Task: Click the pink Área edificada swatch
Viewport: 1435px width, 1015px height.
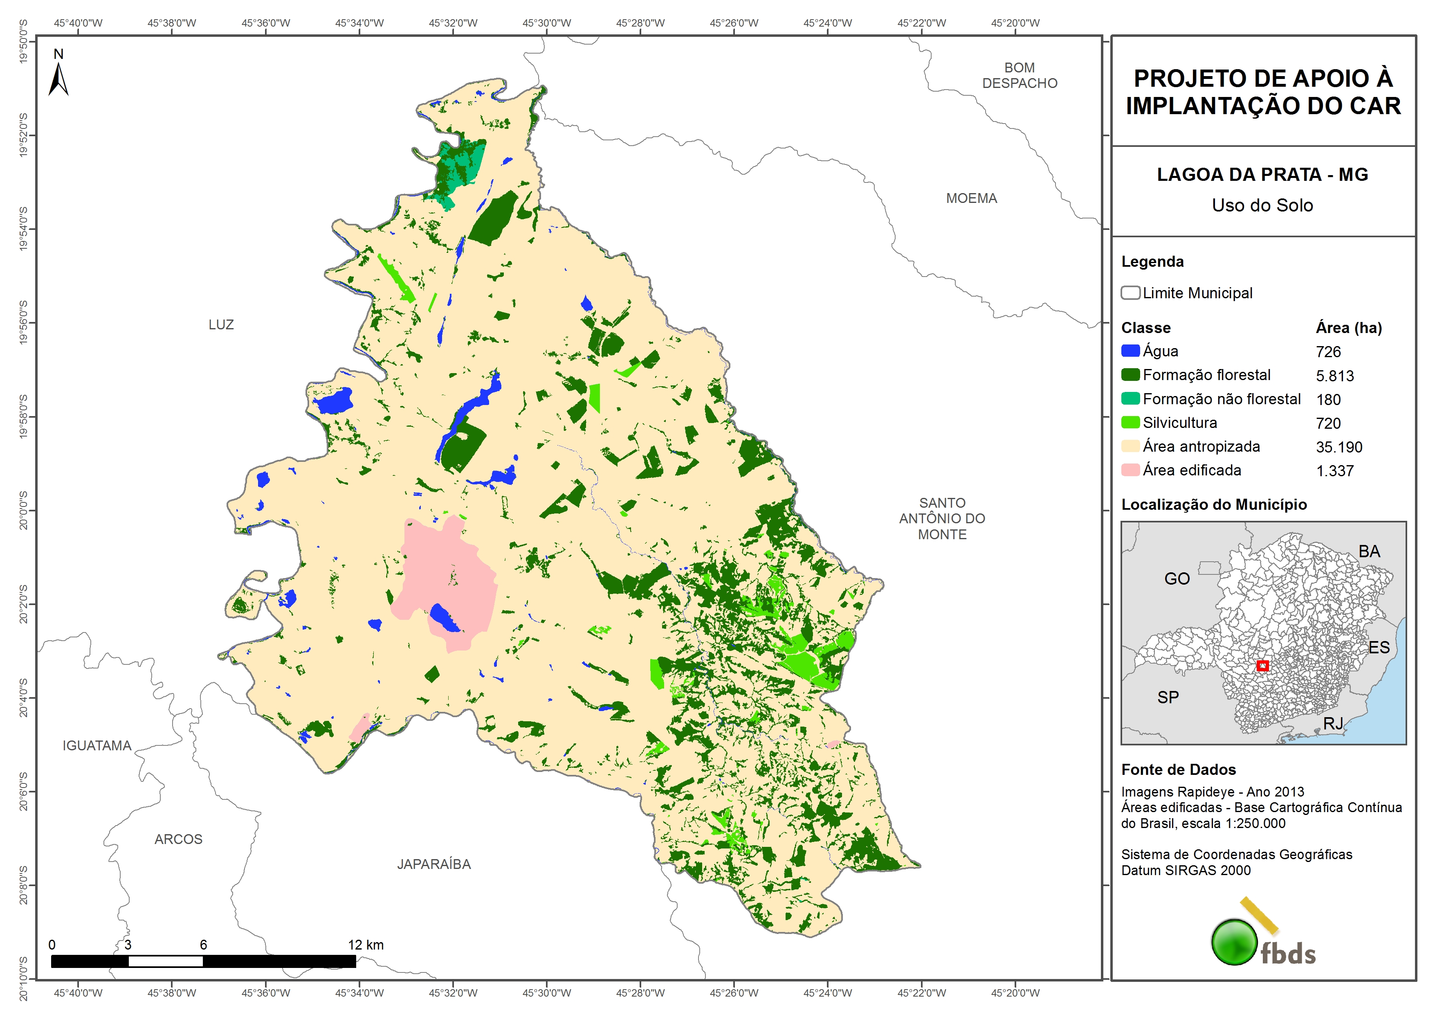Action: click(1130, 470)
